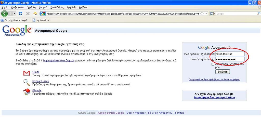
Task: Maximize the Firefox window
Action: pyautogui.click(x=255, y=3)
